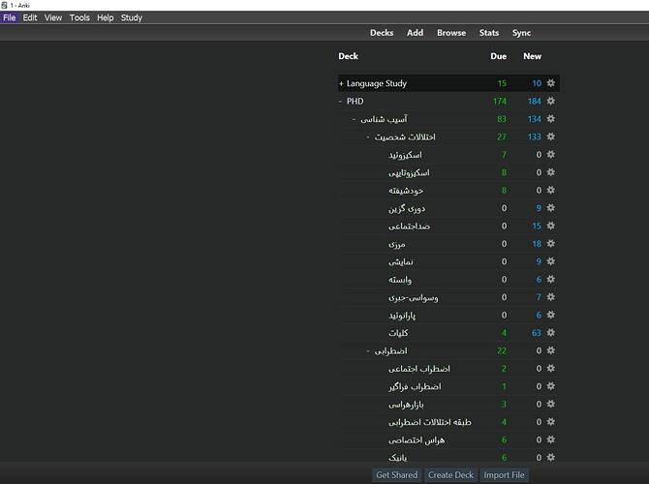Open gear icon for طبقه اختلالات اضطرابی deck
Screen dimensions: 649x484
(x=550, y=421)
